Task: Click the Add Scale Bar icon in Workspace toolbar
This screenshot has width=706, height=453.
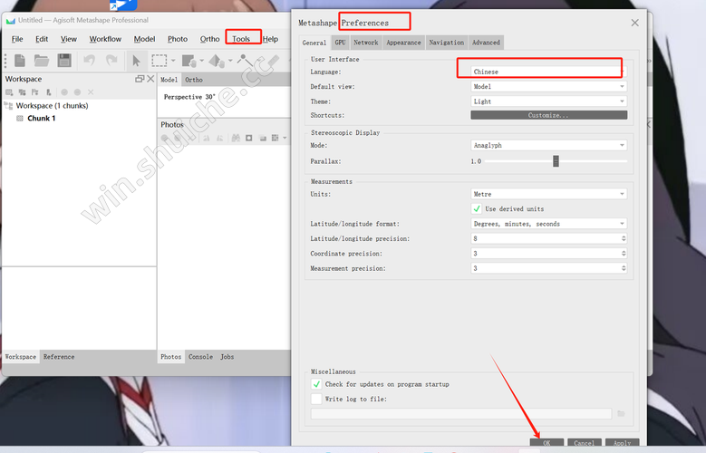Action: (x=49, y=92)
